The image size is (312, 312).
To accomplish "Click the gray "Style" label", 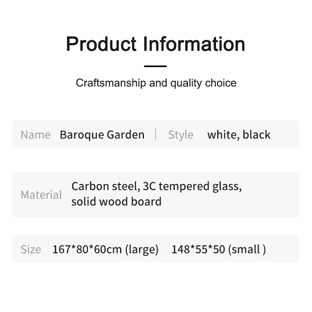I will click(x=181, y=135).
